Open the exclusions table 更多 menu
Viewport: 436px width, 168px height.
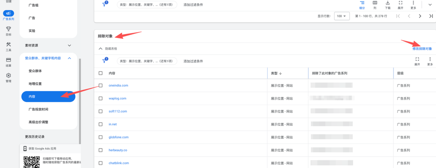coord(430,59)
